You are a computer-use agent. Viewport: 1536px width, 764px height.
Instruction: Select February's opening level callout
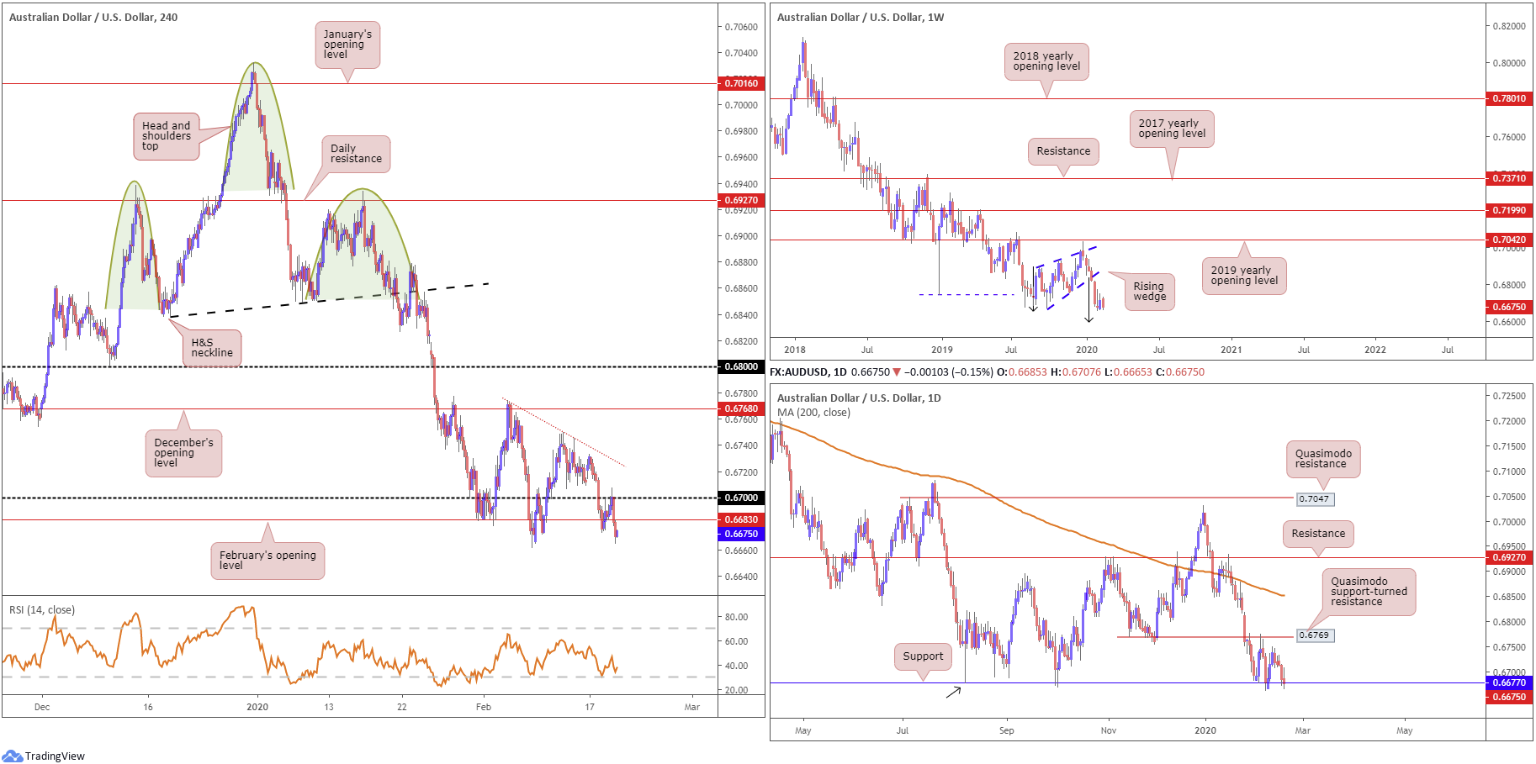click(x=267, y=561)
